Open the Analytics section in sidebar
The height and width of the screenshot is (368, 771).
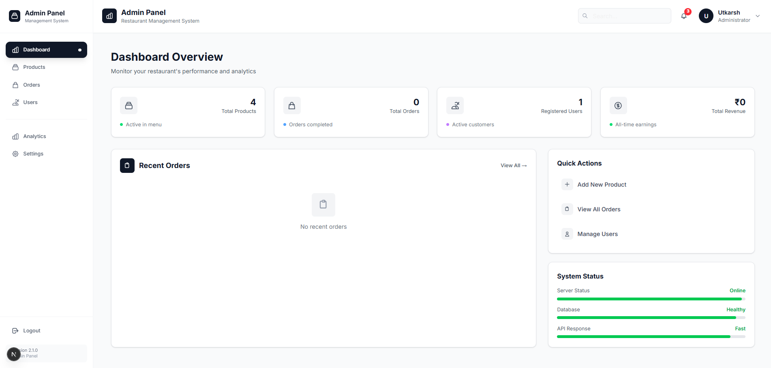point(34,136)
